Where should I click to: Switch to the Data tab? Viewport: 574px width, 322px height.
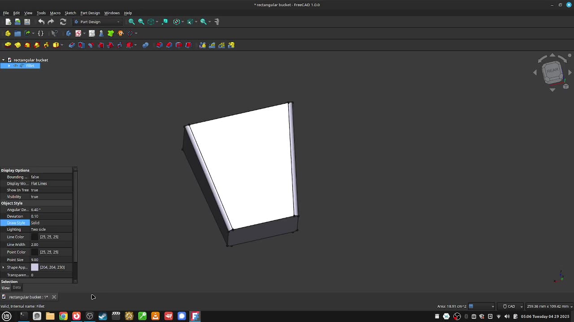(17, 288)
